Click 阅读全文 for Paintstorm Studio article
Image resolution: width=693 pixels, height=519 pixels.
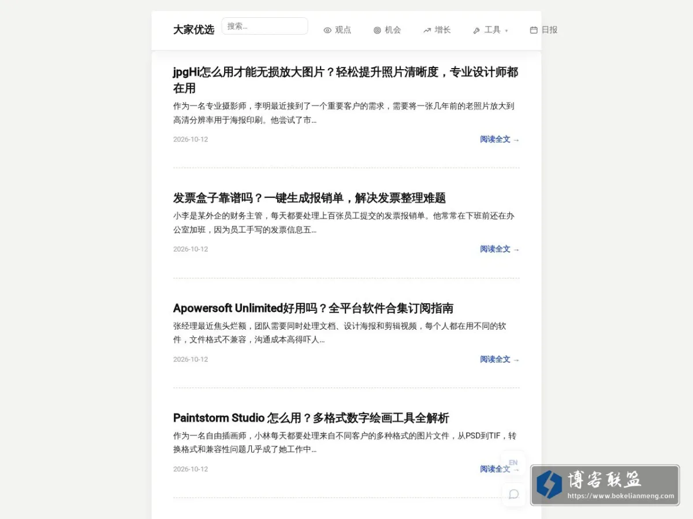(x=495, y=469)
